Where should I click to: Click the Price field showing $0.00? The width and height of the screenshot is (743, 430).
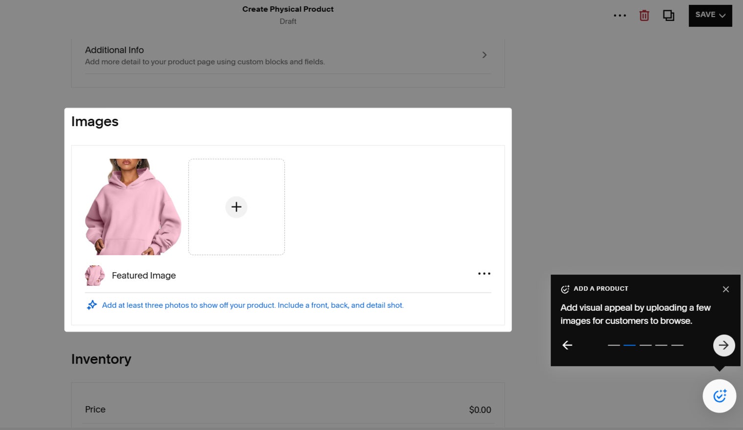tap(480, 409)
